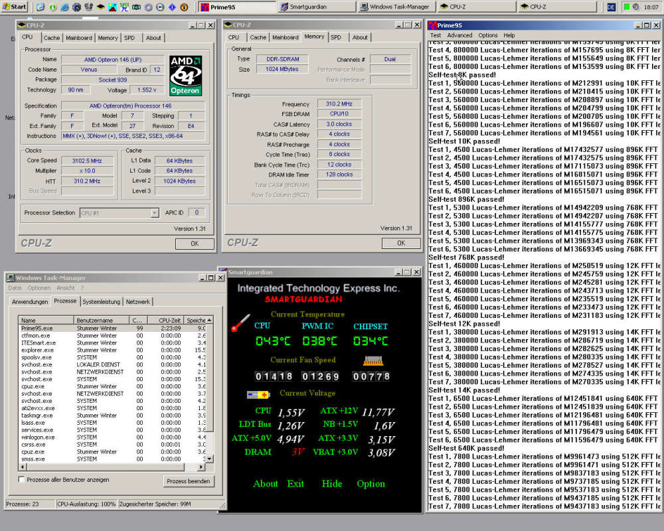Open the Systemleistung tab in Task-Manager
Screen dimensions: 664x531
pos(101,301)
